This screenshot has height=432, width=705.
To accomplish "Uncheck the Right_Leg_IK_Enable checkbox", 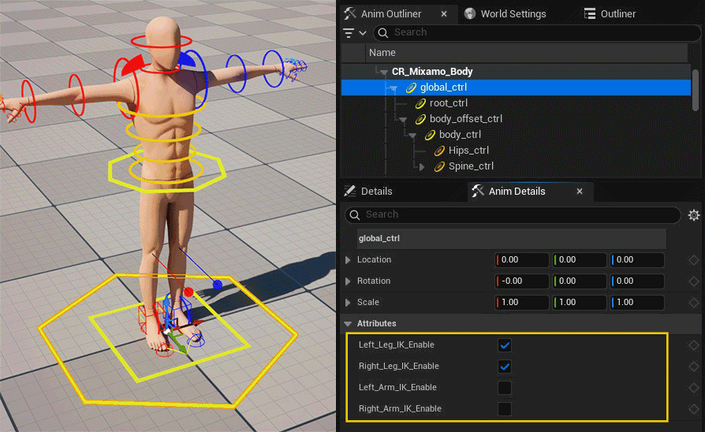I will (x=505, y=367).
